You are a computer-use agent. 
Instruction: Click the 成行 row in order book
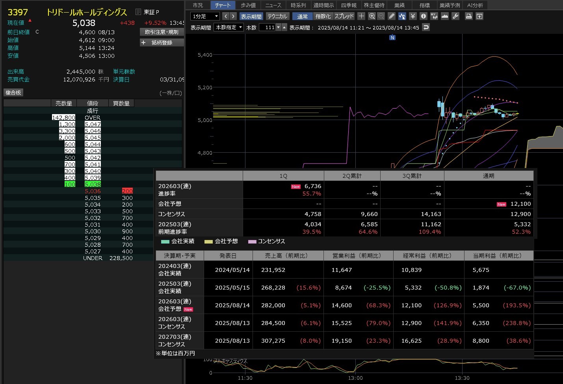93,111
